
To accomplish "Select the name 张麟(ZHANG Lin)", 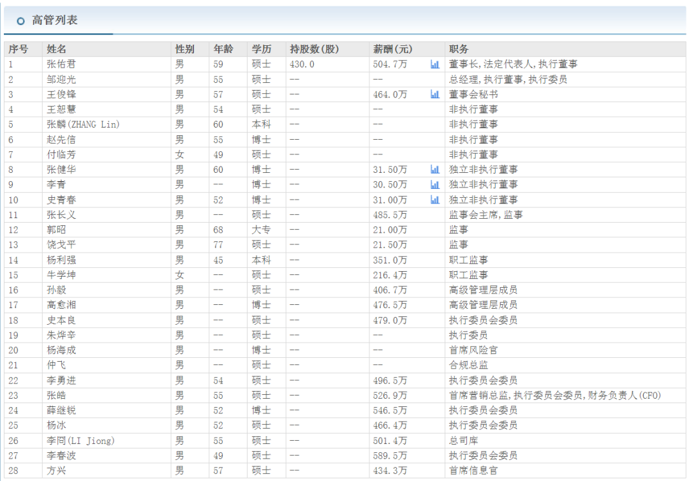I will click(83, 124).
